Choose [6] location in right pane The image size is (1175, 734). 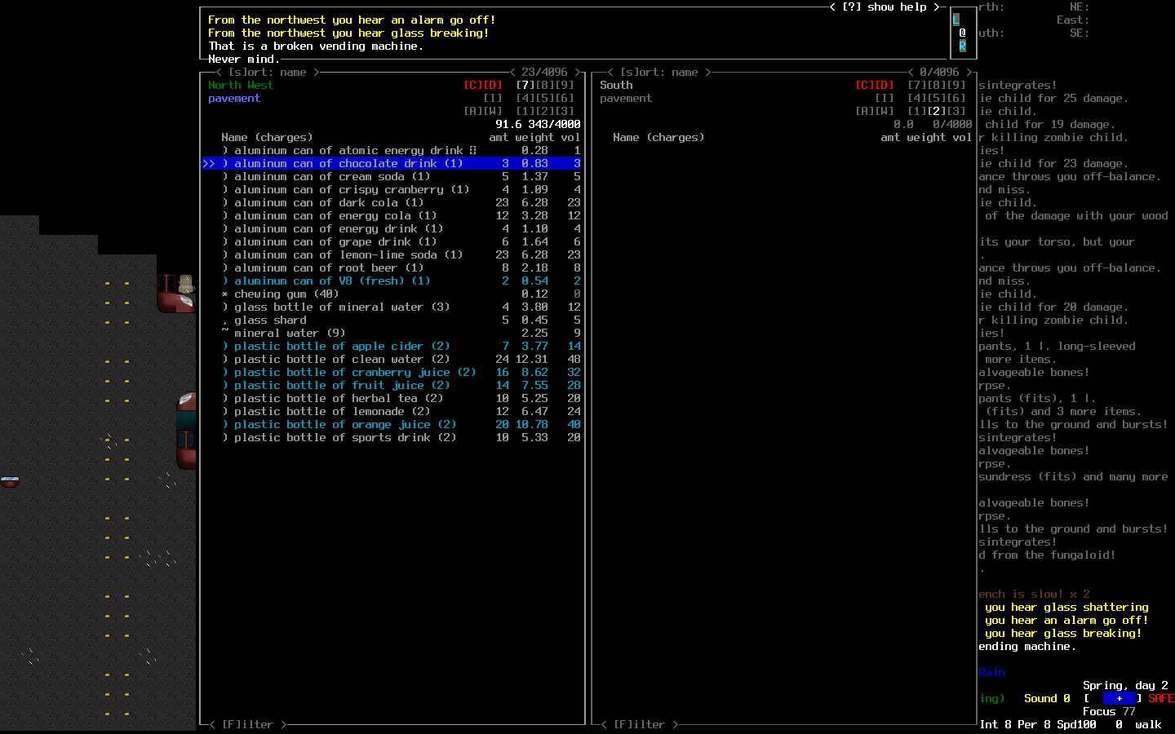click(956, 98)
